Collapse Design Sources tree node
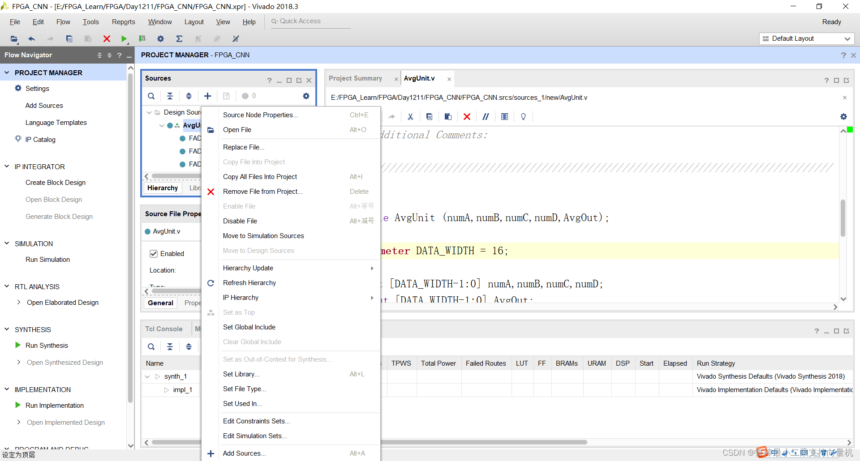This screenshot has height=461, width=860. tap(149, 112)
